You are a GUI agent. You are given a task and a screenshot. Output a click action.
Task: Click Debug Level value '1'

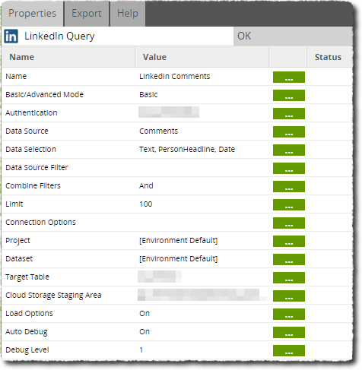[141, 349]
